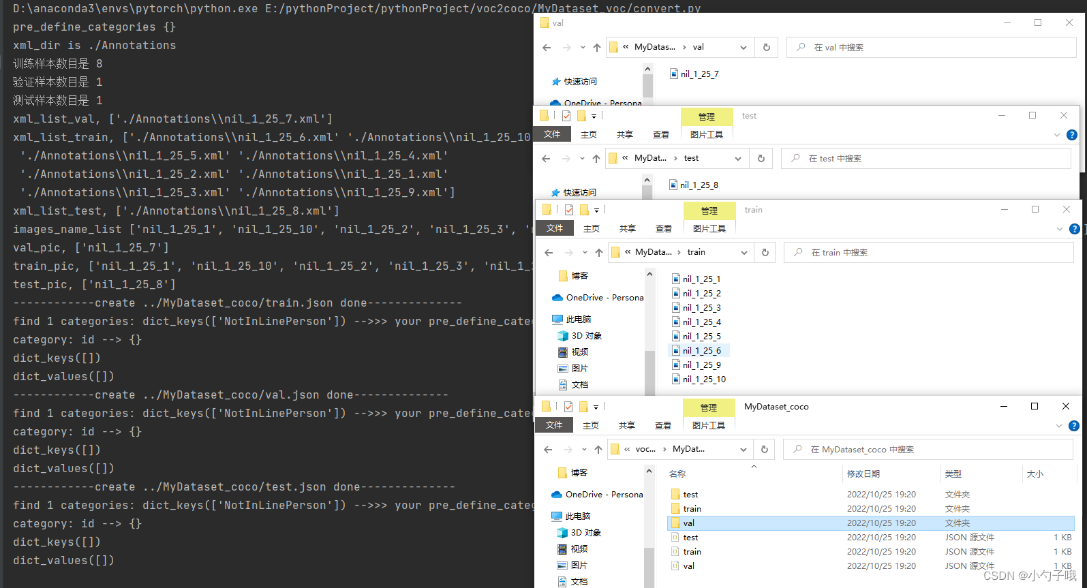Select OneDrive in train window sidebar

pyautogui.click(x=598, y=298)
